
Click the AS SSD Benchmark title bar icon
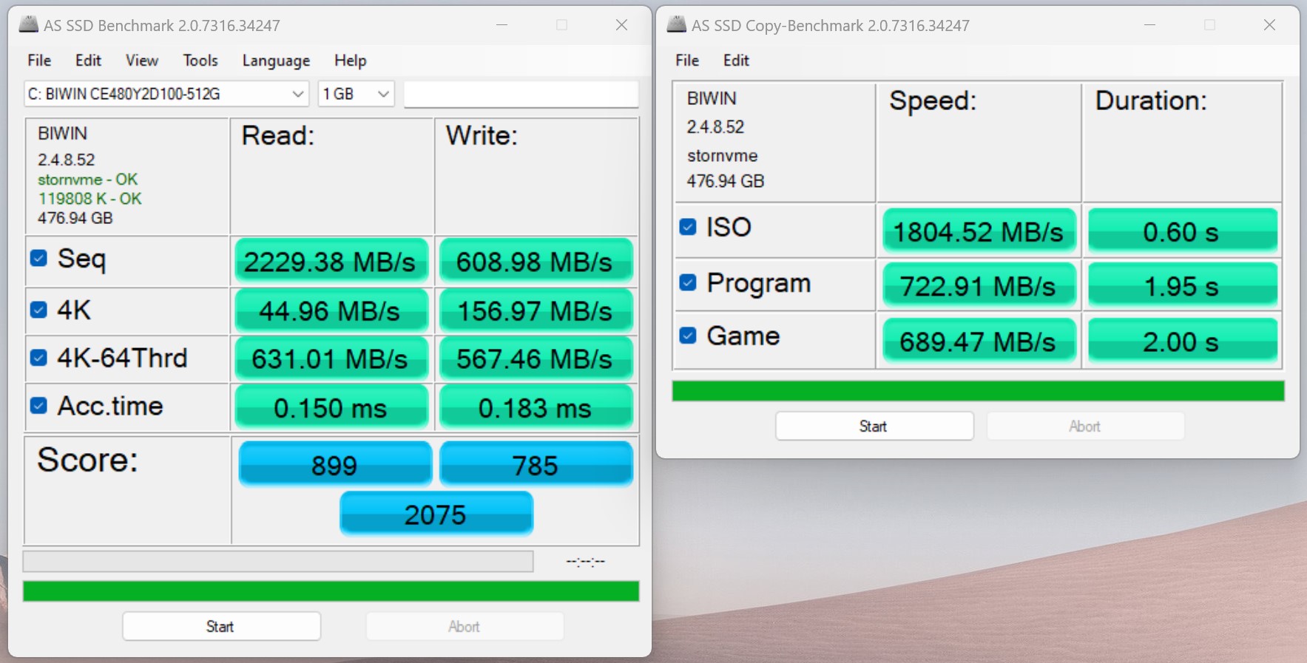click(29, 24)
